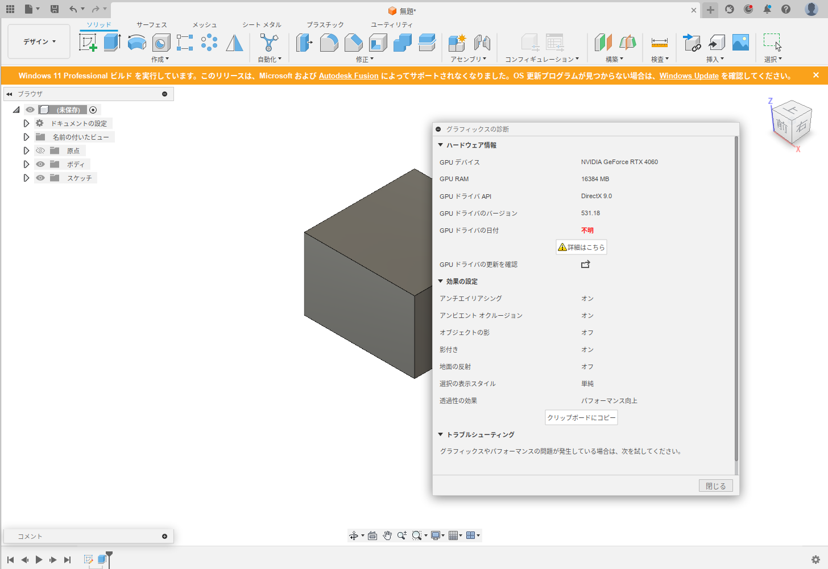Switch to the シート メタル tab
The height and width of the screenshot is (569, 828).
point(262,24)
